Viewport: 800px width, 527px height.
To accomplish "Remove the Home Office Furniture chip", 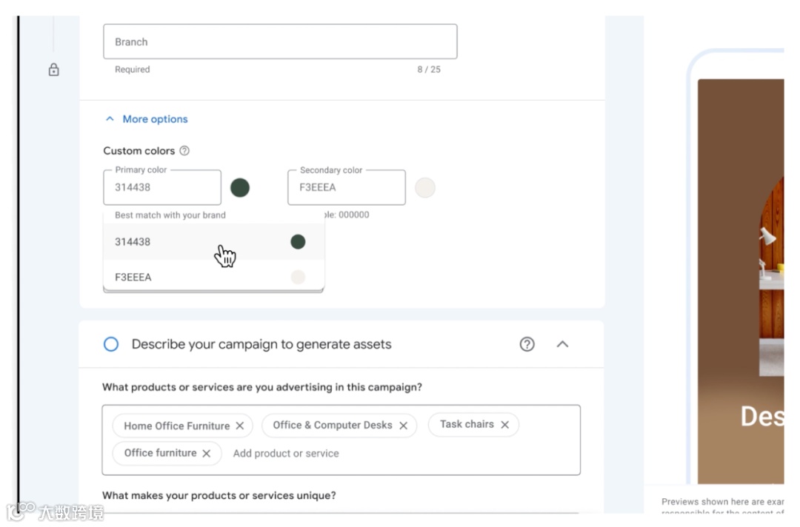I will pos(240,426).
